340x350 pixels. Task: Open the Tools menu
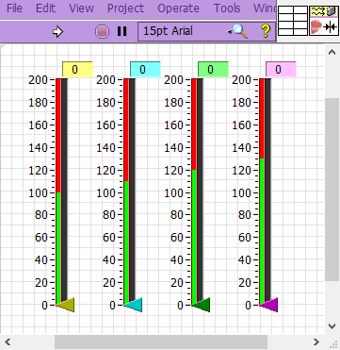click(x=227, y=8)
